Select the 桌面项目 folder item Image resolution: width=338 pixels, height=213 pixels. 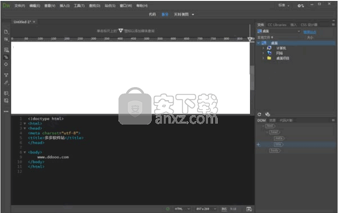point(283,58)
